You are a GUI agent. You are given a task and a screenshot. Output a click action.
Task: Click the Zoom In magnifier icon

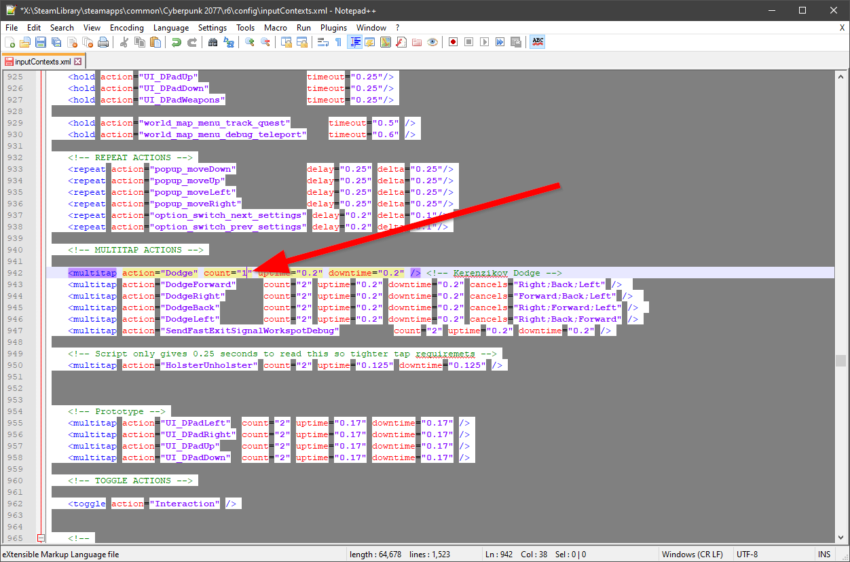(x=249, y=42)
